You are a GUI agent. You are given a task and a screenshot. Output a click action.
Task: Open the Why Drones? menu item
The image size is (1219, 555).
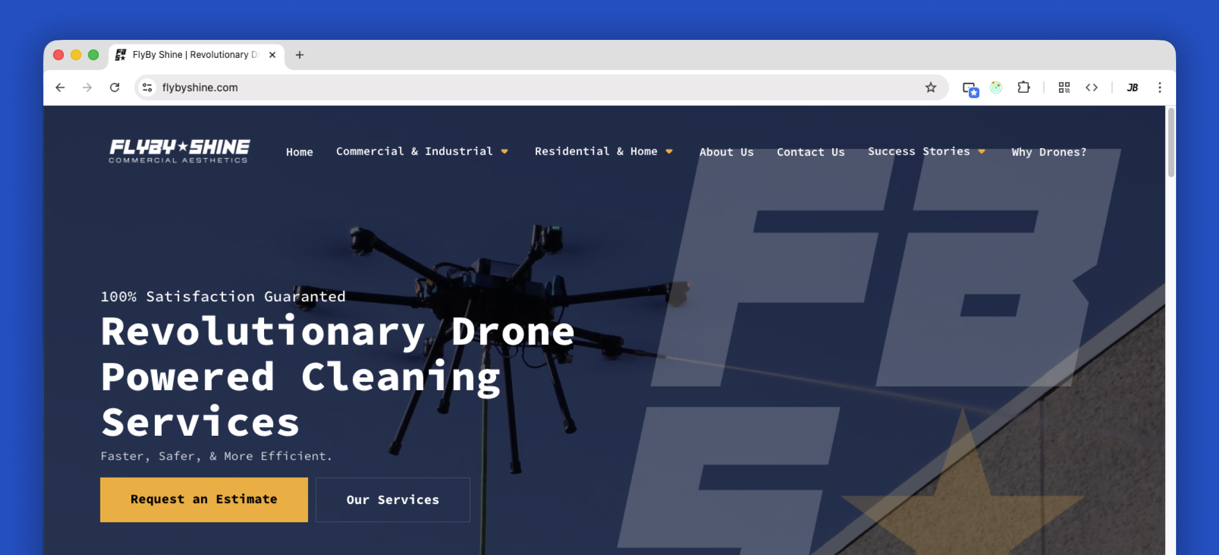[x=1049, y=152]
